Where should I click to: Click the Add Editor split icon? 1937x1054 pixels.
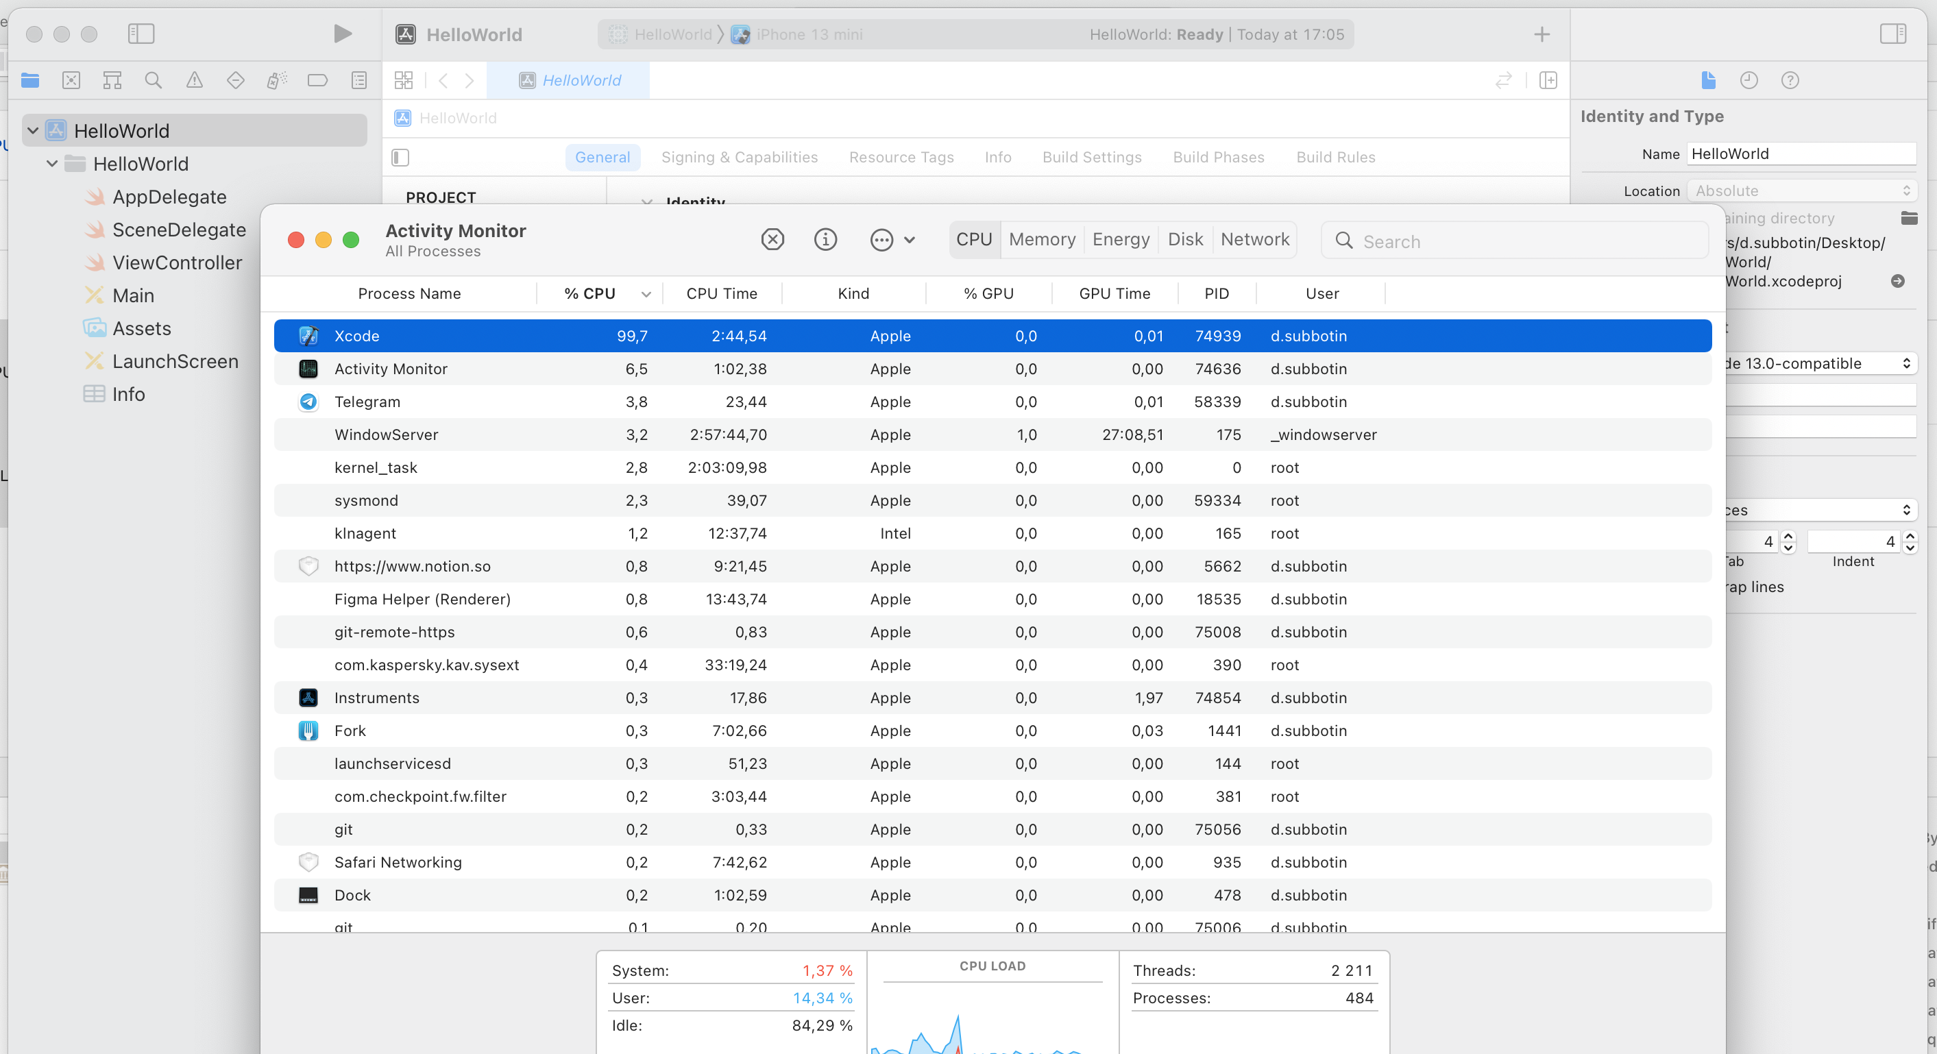1548,79
